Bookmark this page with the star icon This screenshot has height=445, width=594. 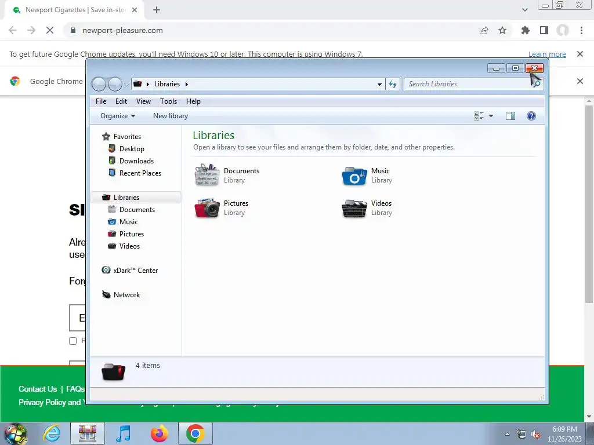point(502,30)
